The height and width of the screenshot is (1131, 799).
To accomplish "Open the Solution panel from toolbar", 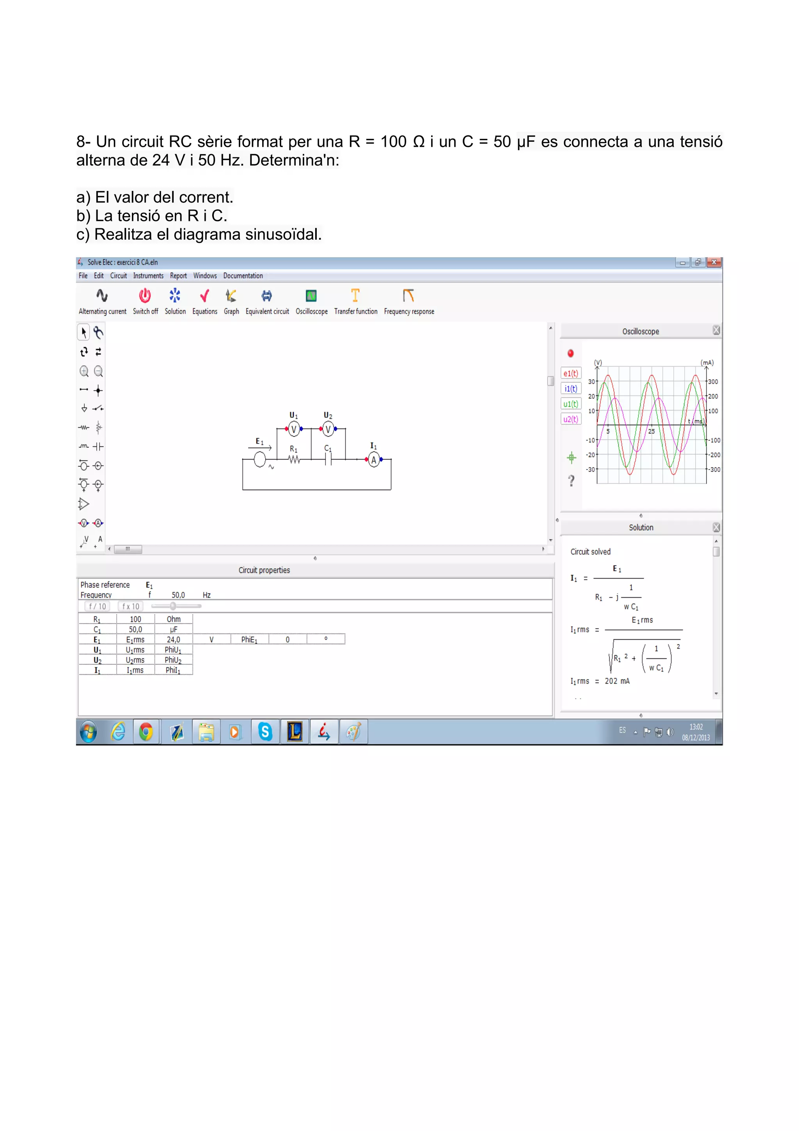I will click(175, 301).
